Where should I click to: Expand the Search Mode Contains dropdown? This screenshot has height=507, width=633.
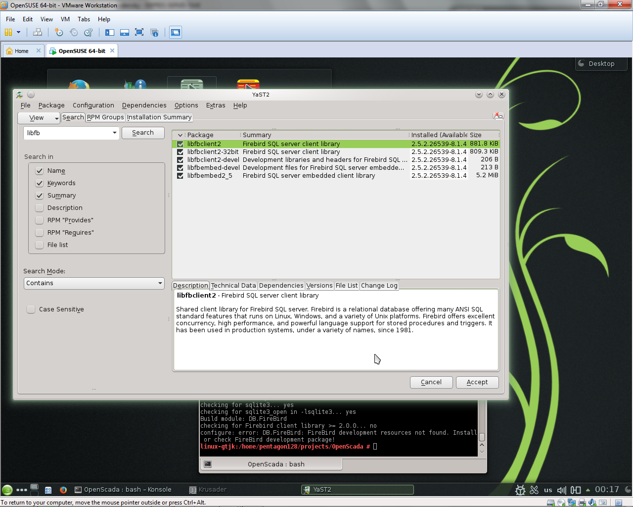click(x=94, y=283)
